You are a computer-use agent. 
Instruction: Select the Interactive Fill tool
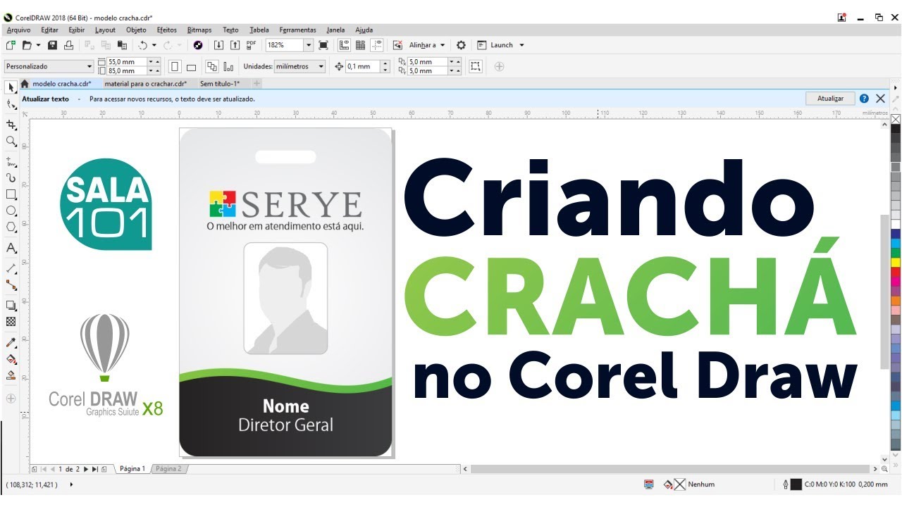point(11,358)
